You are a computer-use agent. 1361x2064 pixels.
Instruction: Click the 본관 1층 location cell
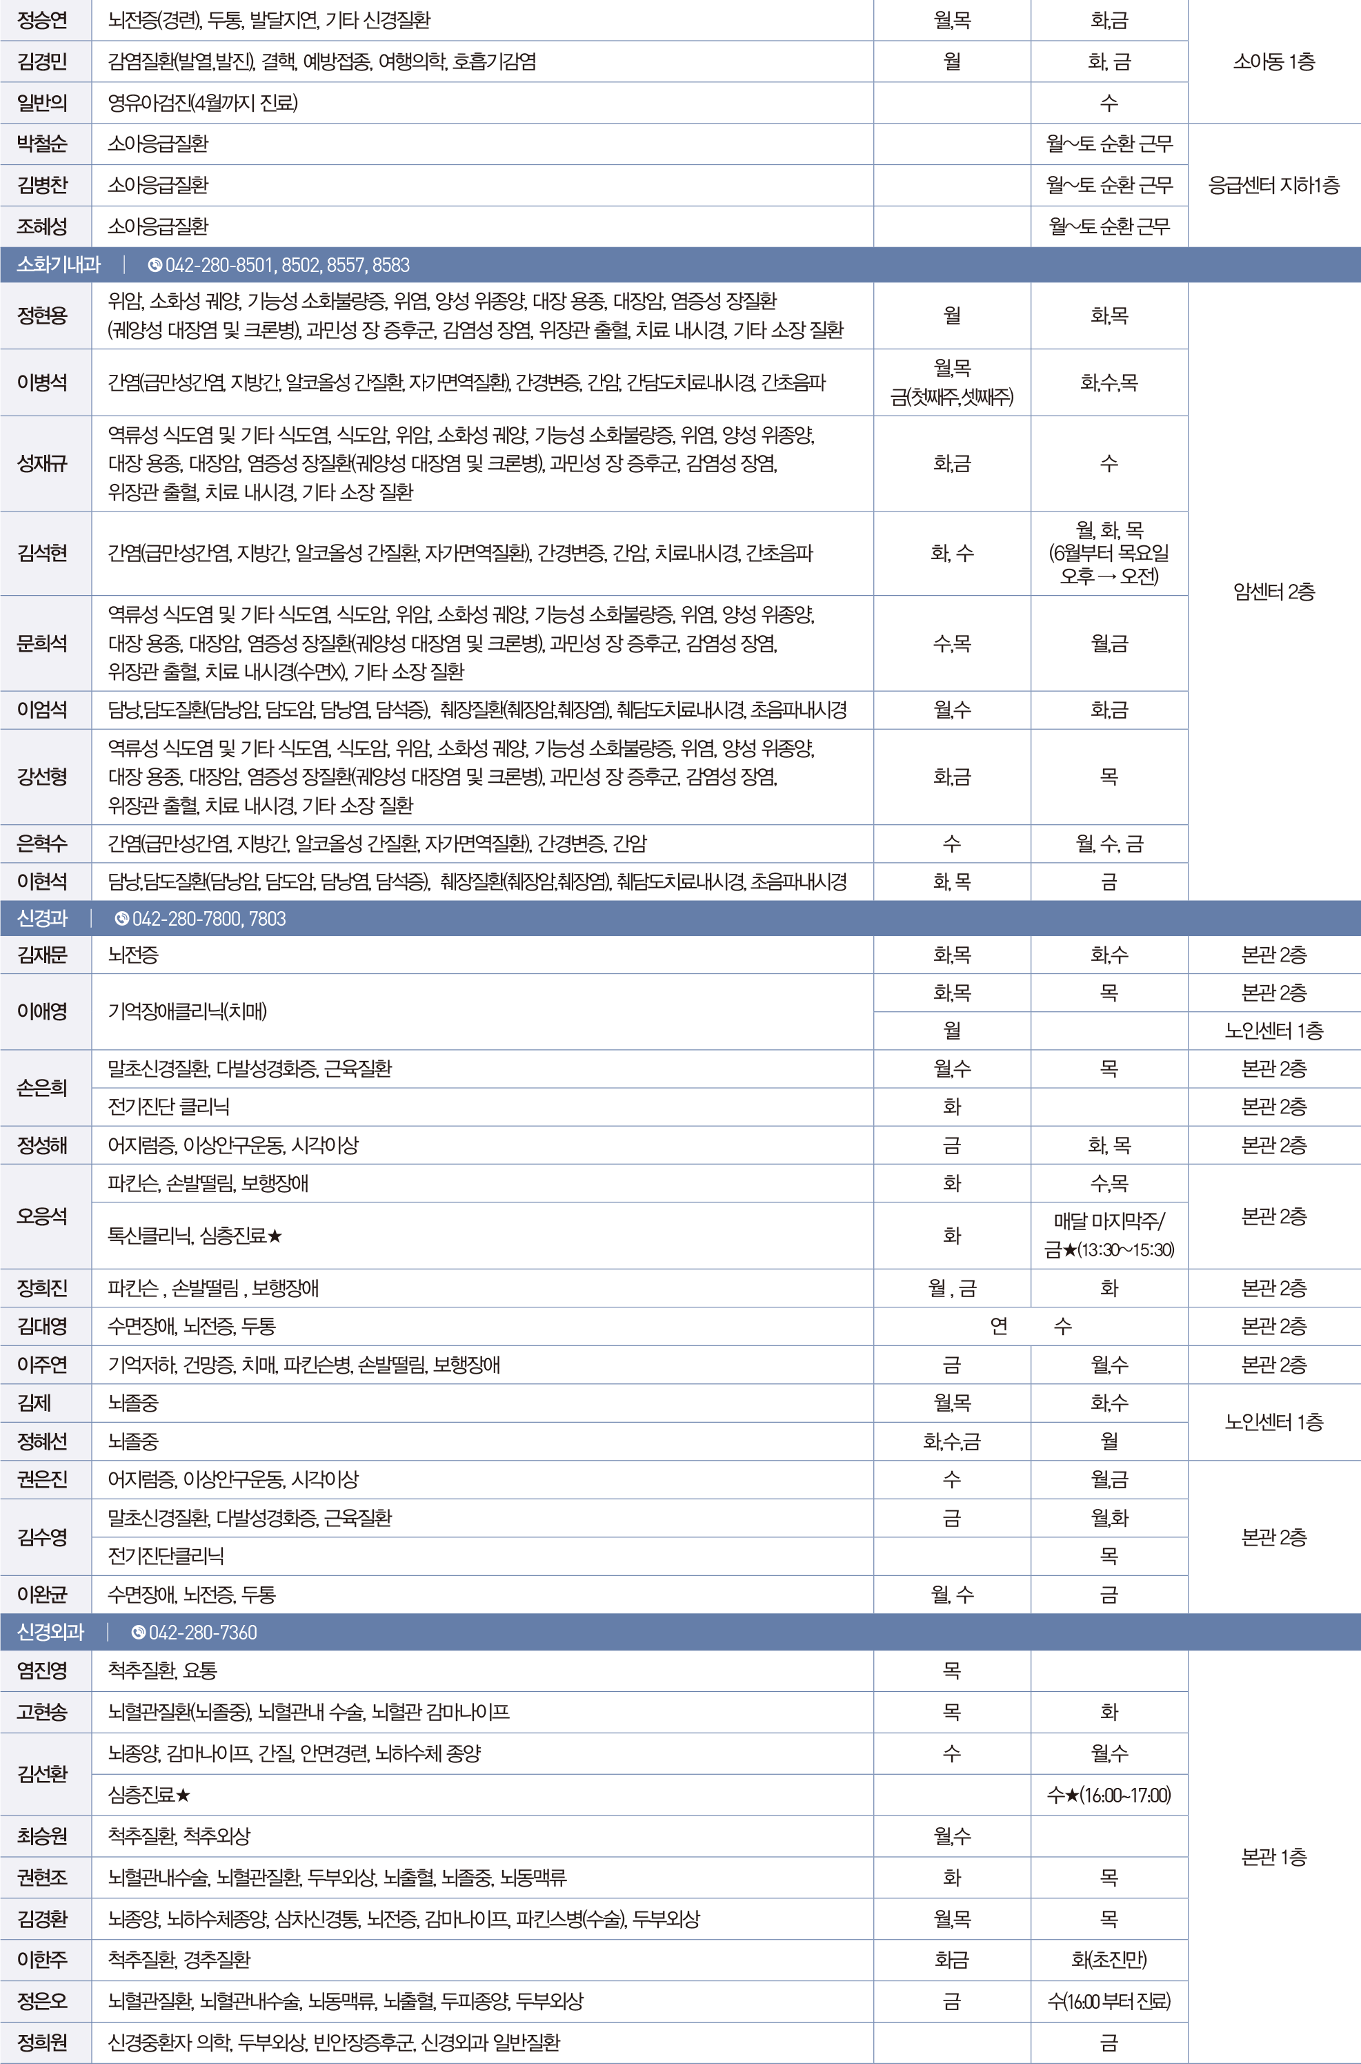click(1274, 1856)
